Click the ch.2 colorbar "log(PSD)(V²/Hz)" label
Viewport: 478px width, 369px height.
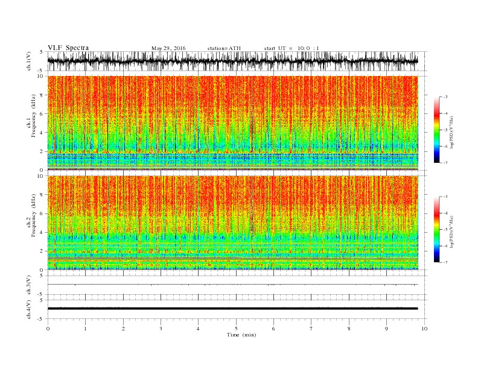coord(451,231)
